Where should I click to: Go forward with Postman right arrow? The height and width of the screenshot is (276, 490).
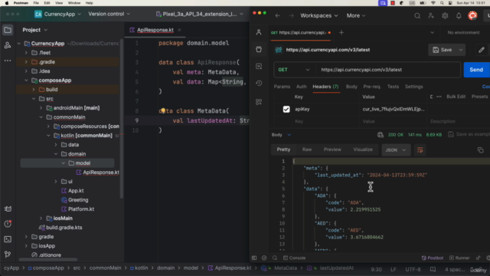click(x=291, y=15)
